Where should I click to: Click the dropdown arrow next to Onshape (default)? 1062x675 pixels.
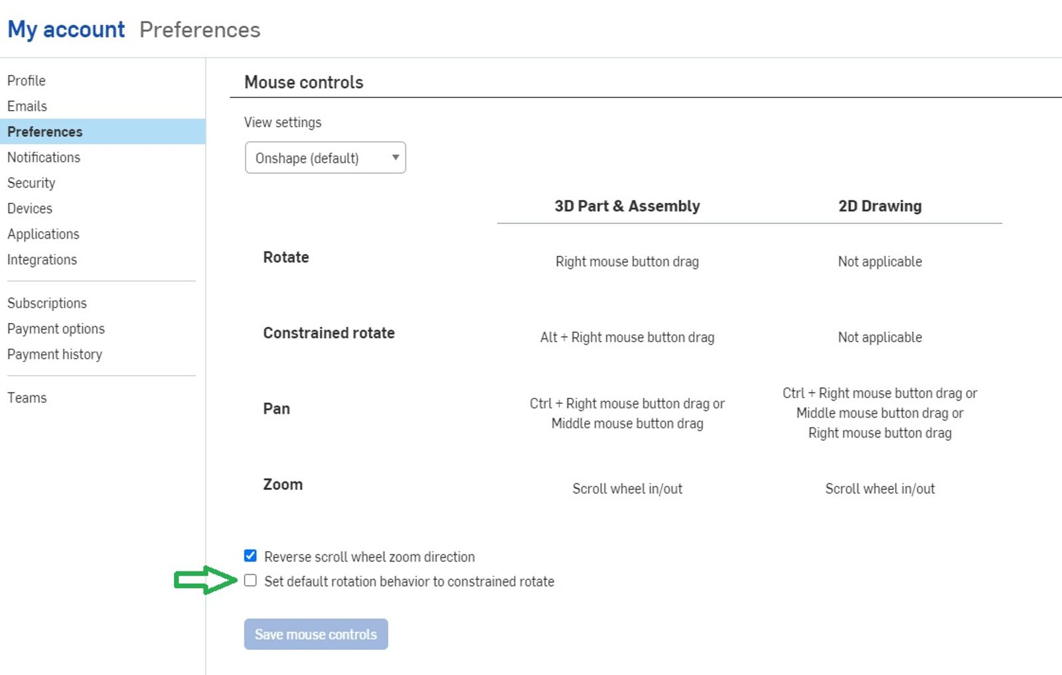396,158
